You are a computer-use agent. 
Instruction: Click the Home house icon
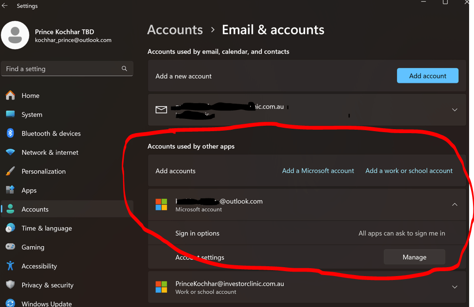[10, 95]
